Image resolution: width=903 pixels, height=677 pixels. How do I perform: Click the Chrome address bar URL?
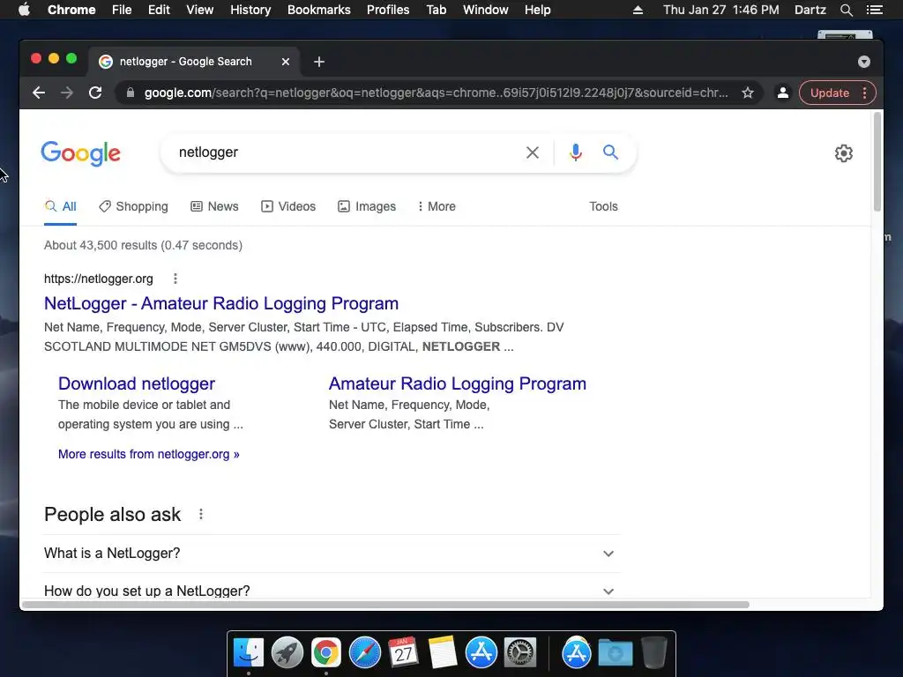click(436, 93)
